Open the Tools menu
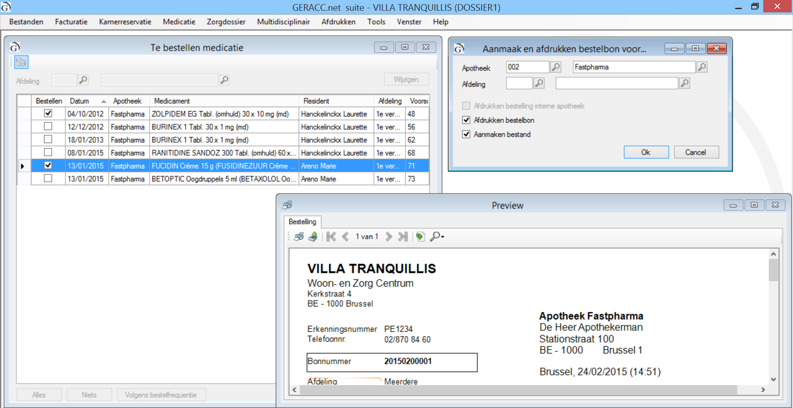 [x=376, y=22]
